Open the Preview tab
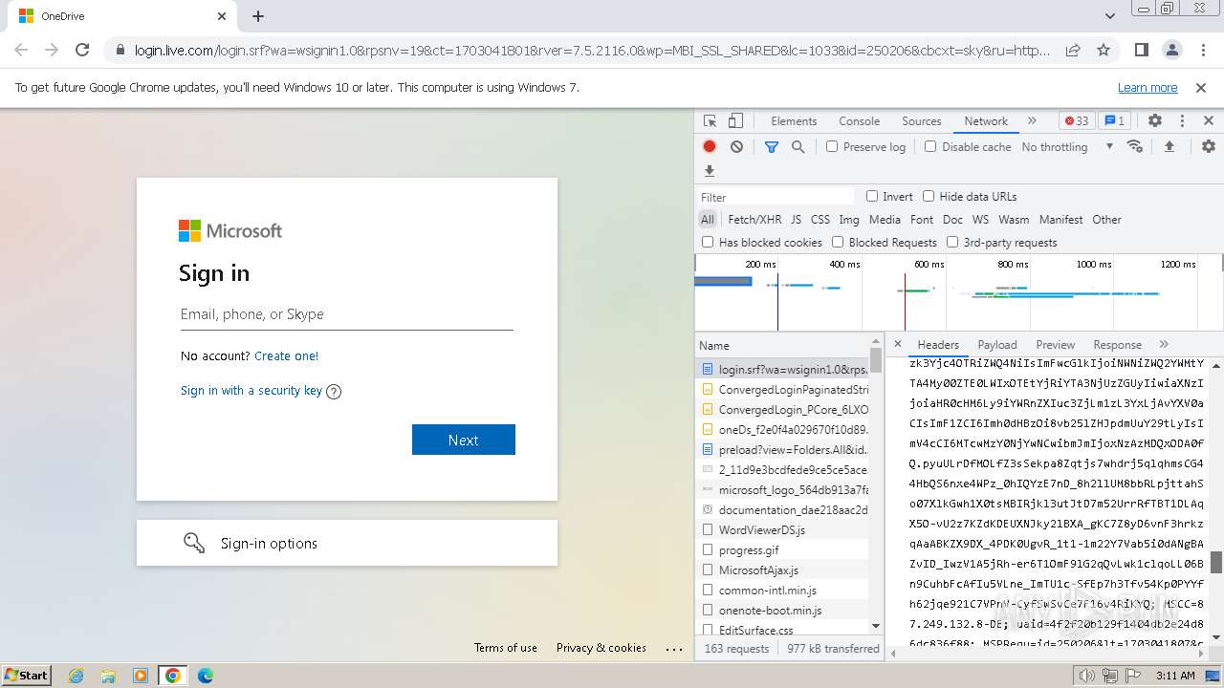This screenshot has width=1224, height=688. click(1056, 345)
